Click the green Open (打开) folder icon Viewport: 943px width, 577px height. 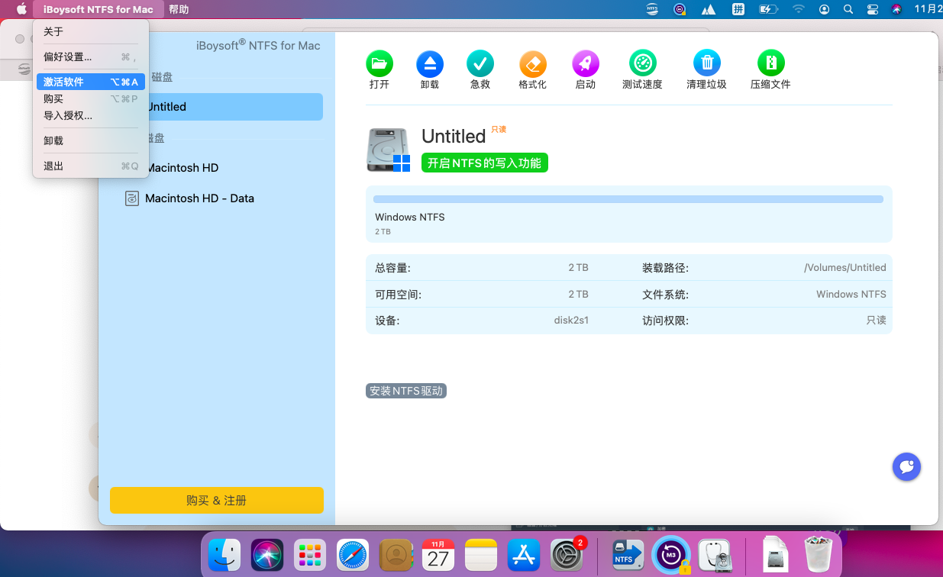pos(379,63)
